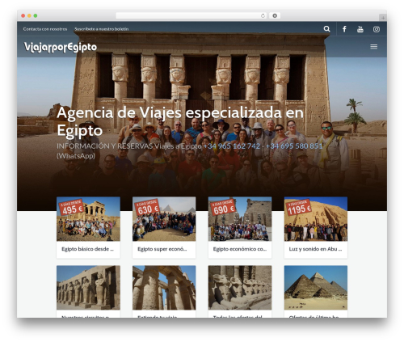Open the 1195 € Abu Simbel thumbnail
The height and width of the screenshot is (342, 404).
[x=316, y=219]
